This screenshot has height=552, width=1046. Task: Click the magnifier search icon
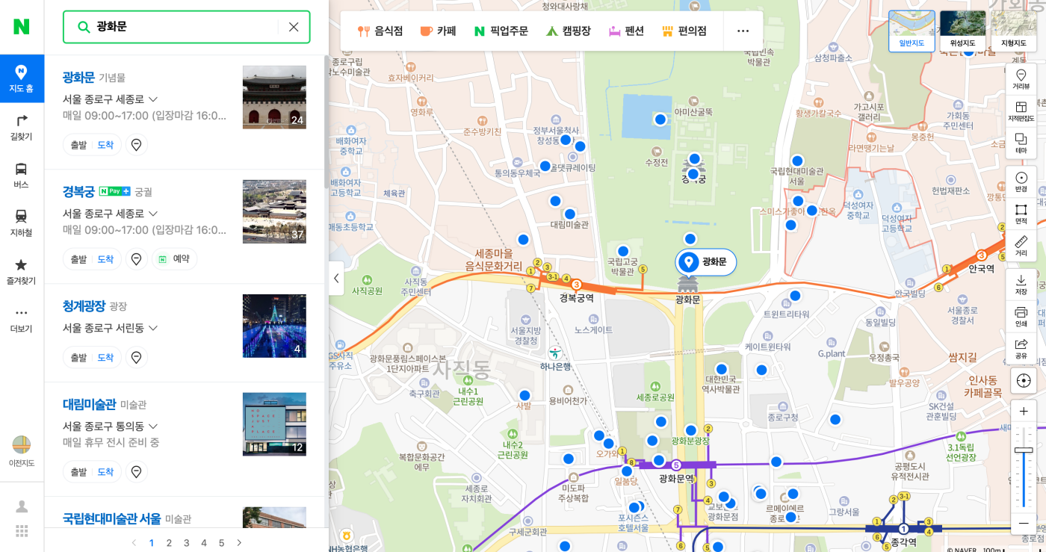84,27
